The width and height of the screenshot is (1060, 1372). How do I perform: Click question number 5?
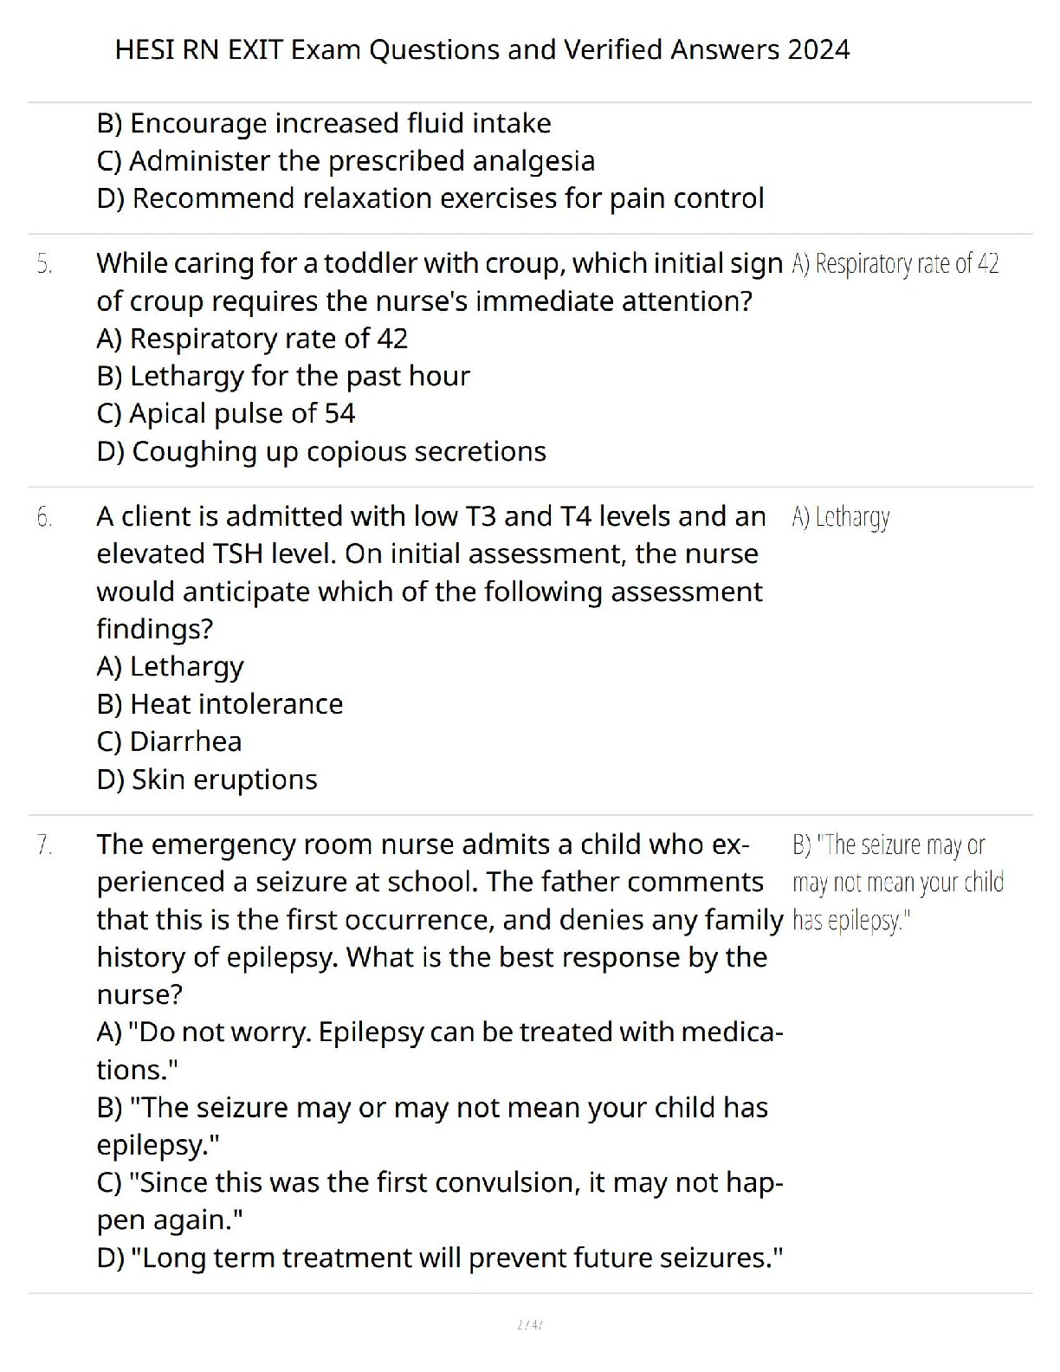[x=45, y=263]
